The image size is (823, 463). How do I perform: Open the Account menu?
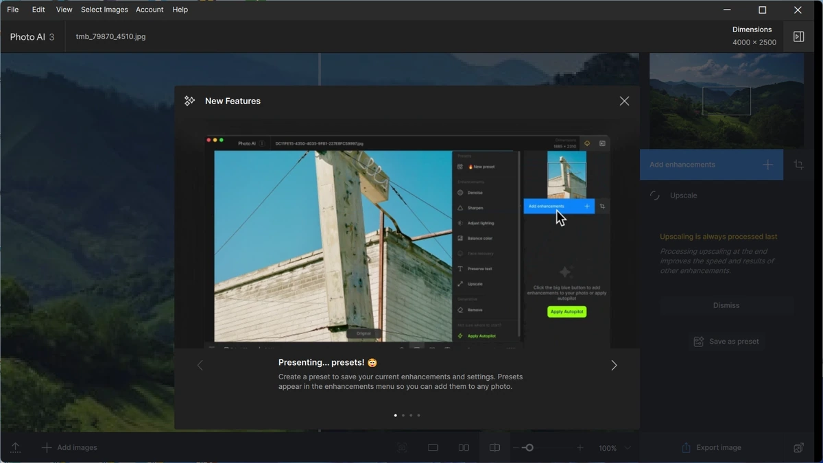coord(150,10)
